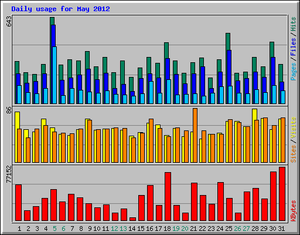Click the yellow 'Visits' legend label

(x=293, y=127)
